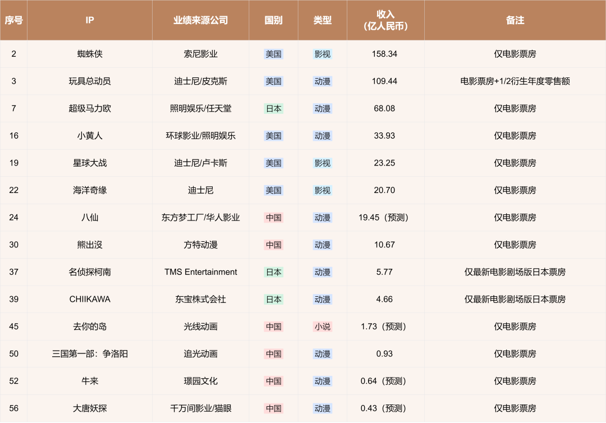This screenshot has height=423, width=606.
Task: Select the 158.34 revenue cell
Action: (384, 54)
